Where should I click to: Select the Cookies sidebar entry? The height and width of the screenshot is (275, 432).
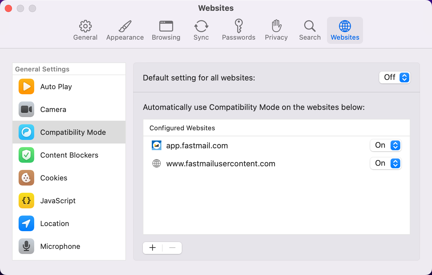tap(54, 178)
